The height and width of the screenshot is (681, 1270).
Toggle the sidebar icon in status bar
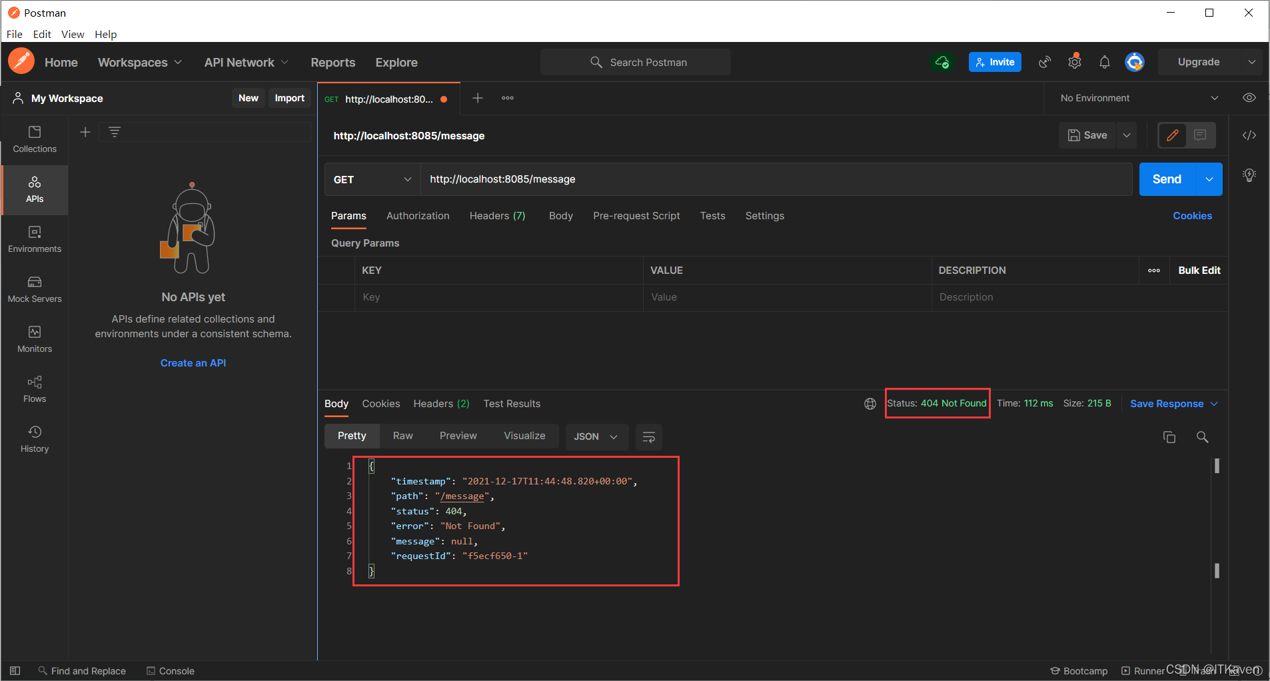(15, 671)
